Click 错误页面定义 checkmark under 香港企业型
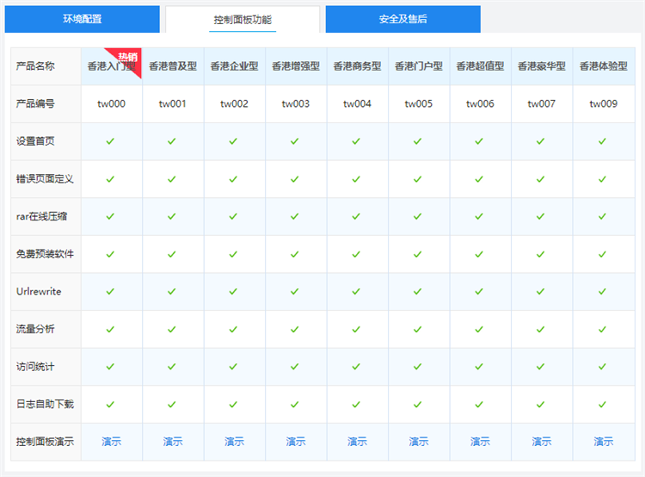 pyautogui.click(x=234, y=179)
